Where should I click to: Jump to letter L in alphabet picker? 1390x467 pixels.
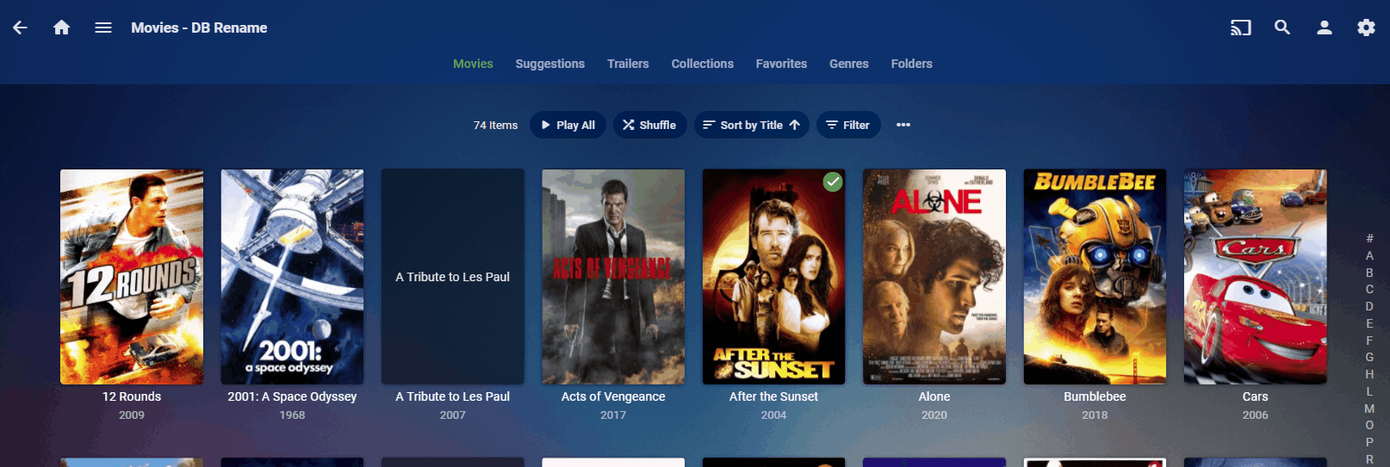[x=1369, y=391]
